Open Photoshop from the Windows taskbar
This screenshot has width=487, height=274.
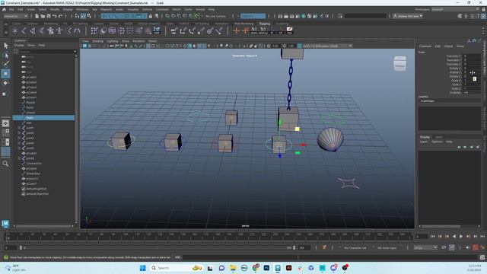point(266,268)
